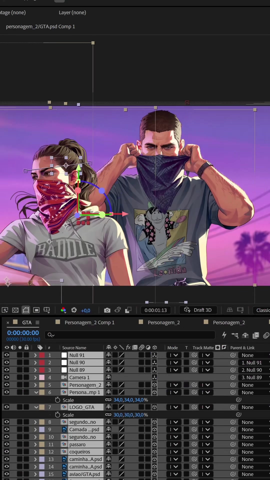270x480 pixels.
Task: Click parent pick whip for Camera 1
Action: tap(233, 377)
